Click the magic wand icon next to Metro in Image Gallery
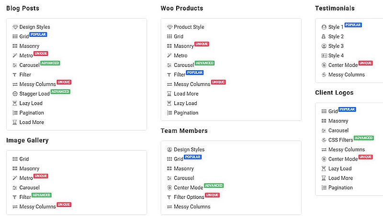 (15, 178)
